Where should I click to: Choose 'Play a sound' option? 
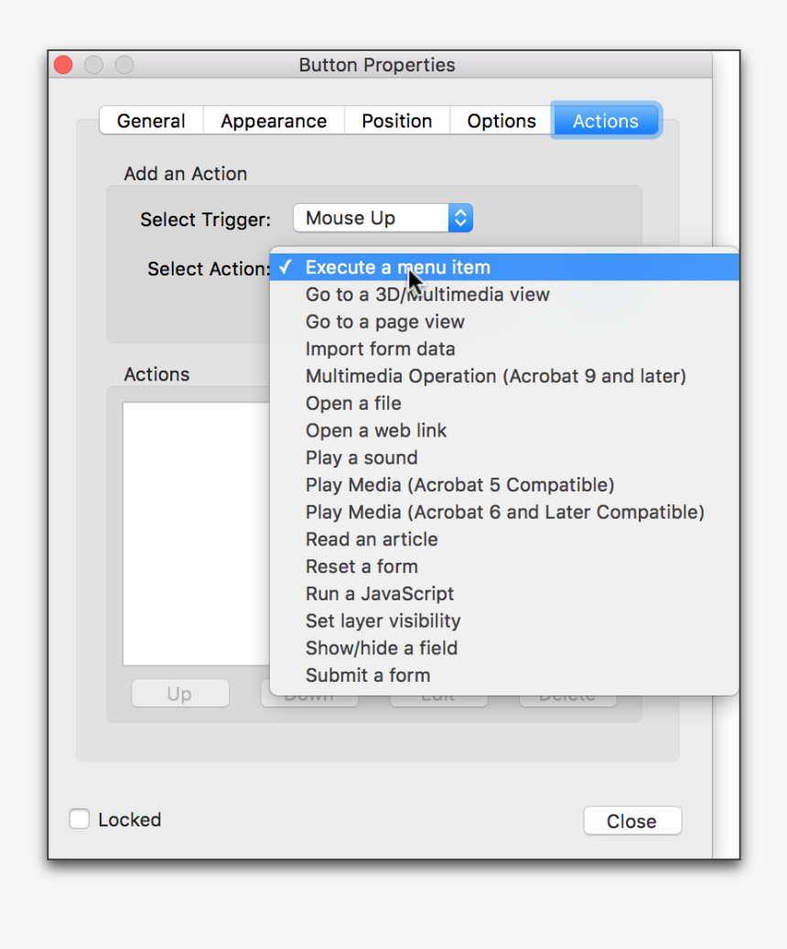(x=361, y=458)
